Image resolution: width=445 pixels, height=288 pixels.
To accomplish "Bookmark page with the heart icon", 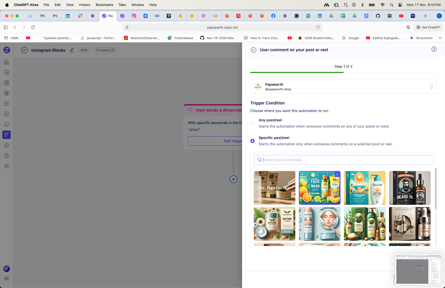I will (318, 27).
